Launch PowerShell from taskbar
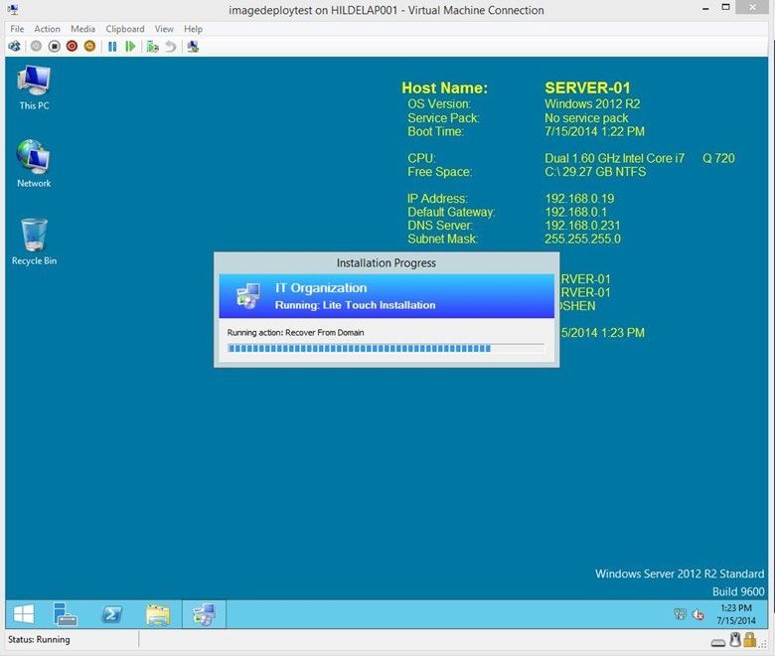Screen dimensions: 775x656 tap(111, 614)
